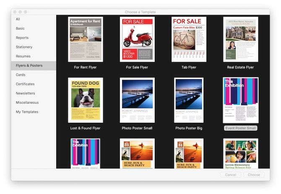Select the Real Estate Flyer thumbnail
281x194 pixels.
click(241, 39)
